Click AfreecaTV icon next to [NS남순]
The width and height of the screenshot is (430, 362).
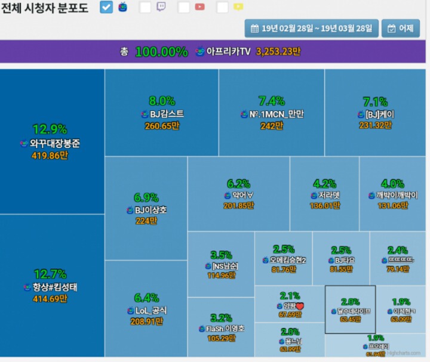point(208,266)
